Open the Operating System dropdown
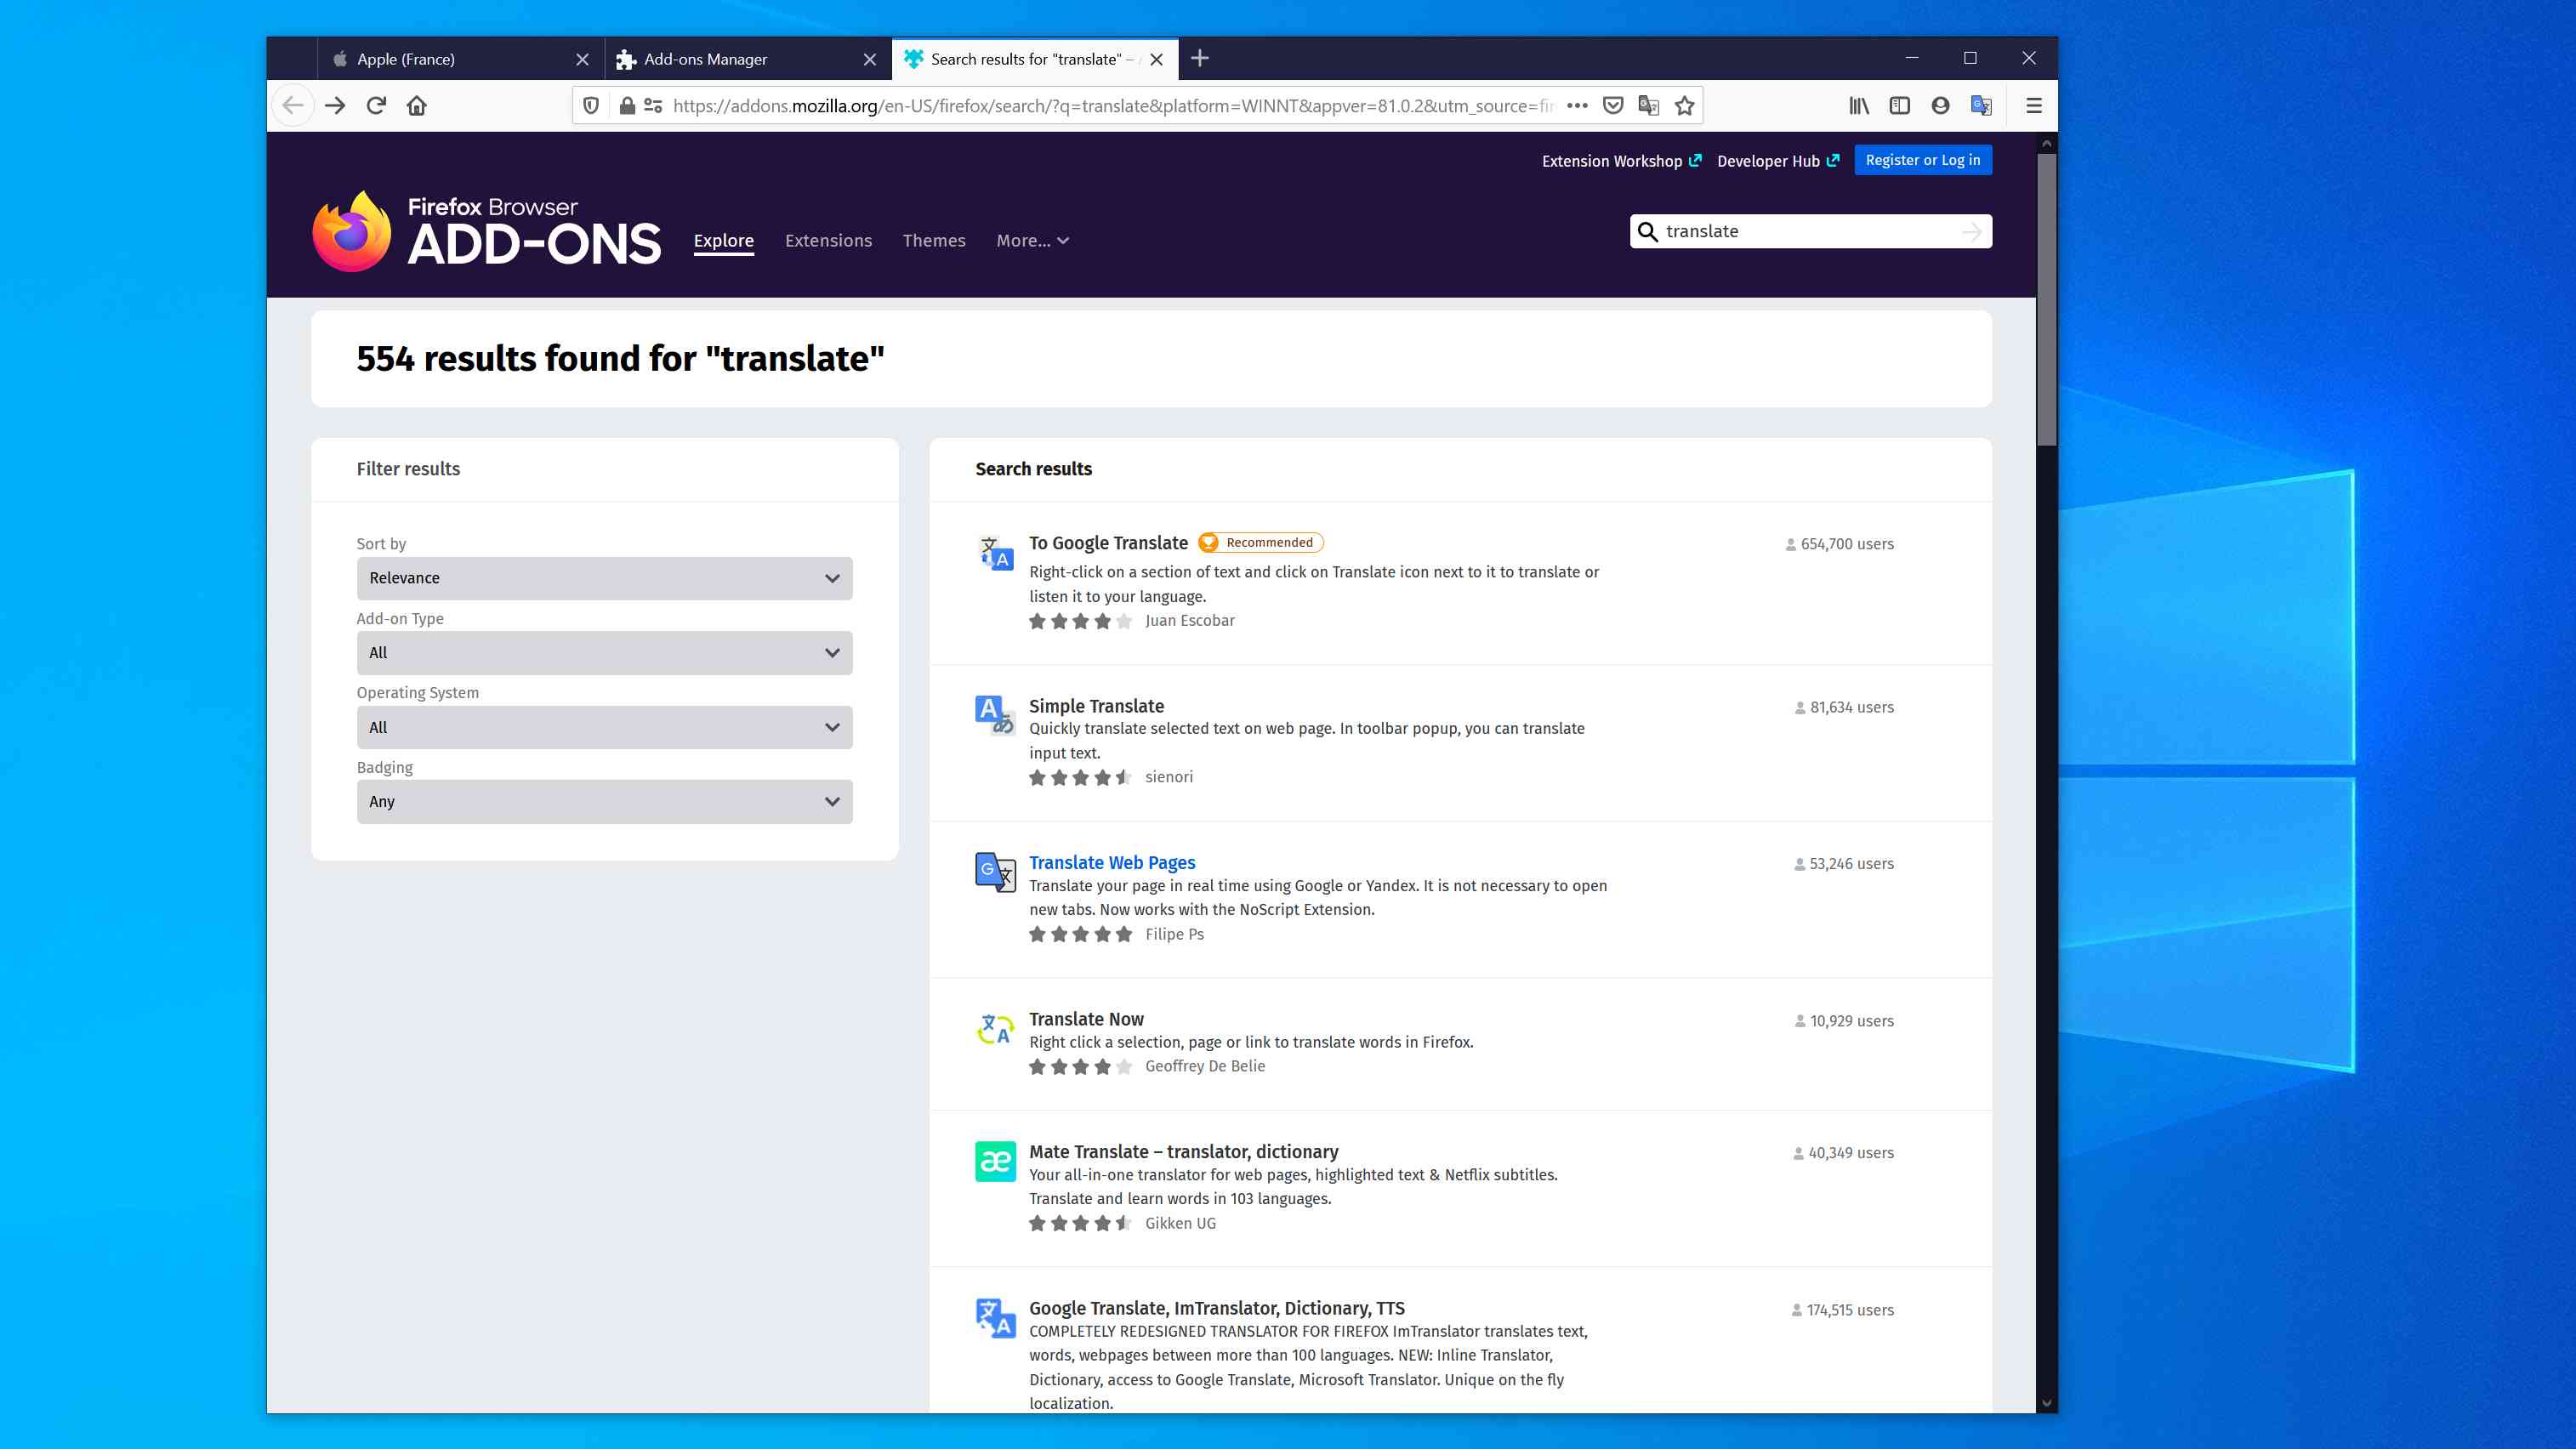The image size is (2576, 1449). pyautogui.click(x=604, y=728)
